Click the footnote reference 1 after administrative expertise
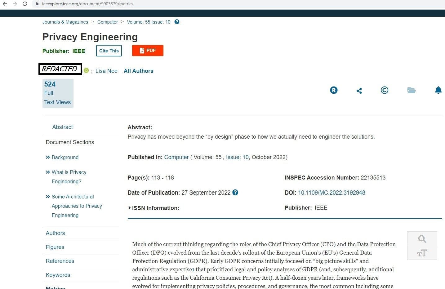 click(193, 270)
